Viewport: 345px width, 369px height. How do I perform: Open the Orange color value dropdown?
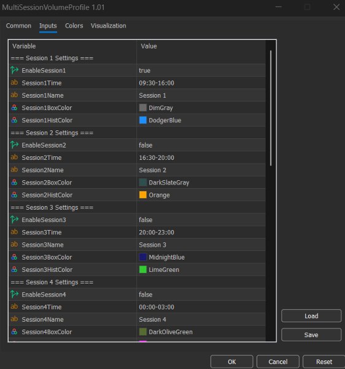point(201,195)
